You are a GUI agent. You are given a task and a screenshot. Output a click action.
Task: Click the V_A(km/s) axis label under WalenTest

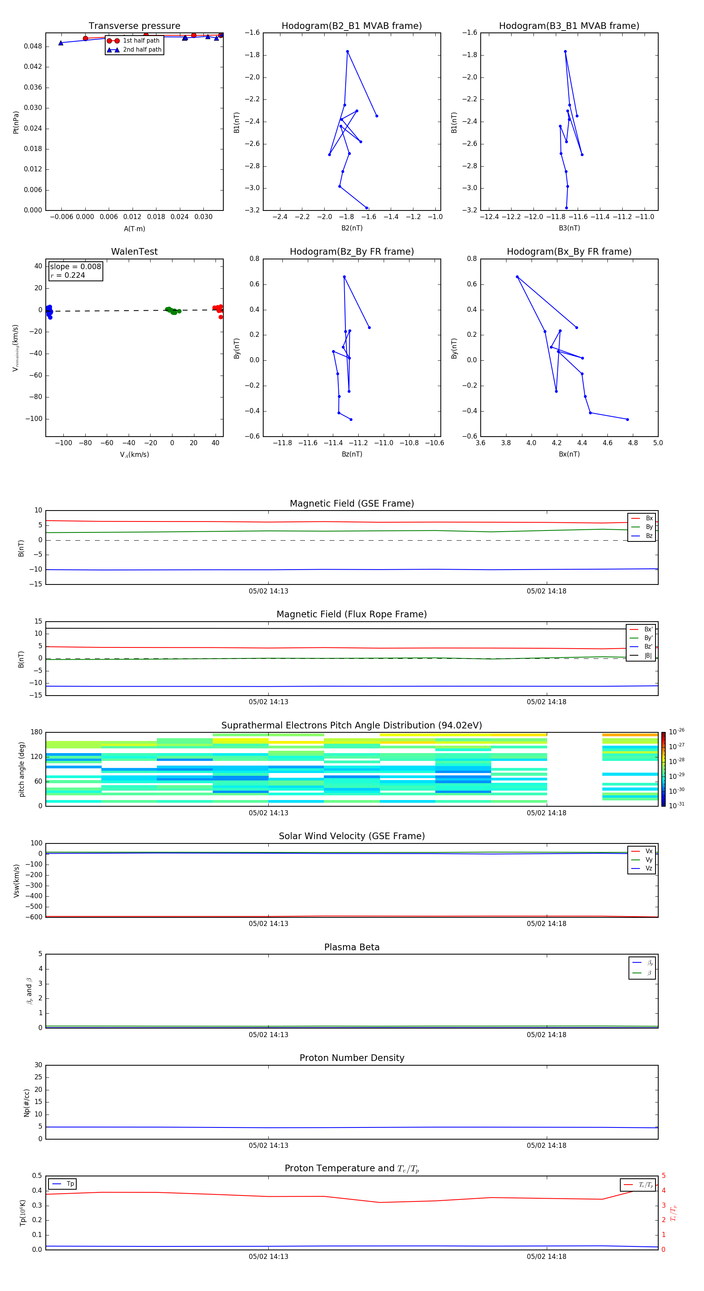click(134, 455)
